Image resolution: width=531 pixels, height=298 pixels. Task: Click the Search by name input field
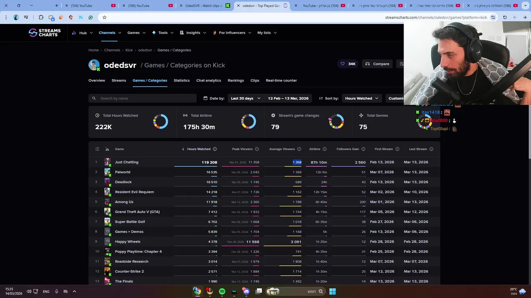[x=142, y=99]
